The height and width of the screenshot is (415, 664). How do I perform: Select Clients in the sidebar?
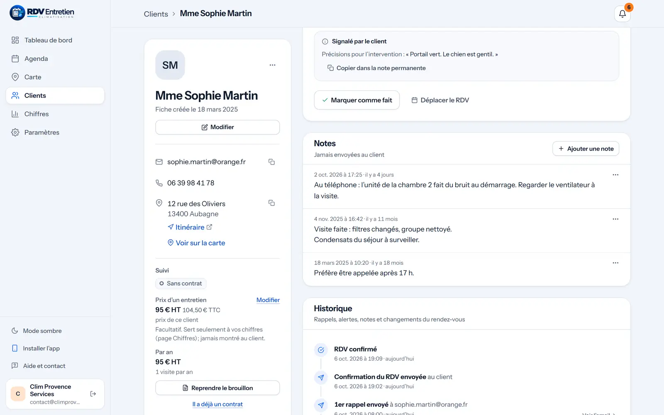pos(55,95)
